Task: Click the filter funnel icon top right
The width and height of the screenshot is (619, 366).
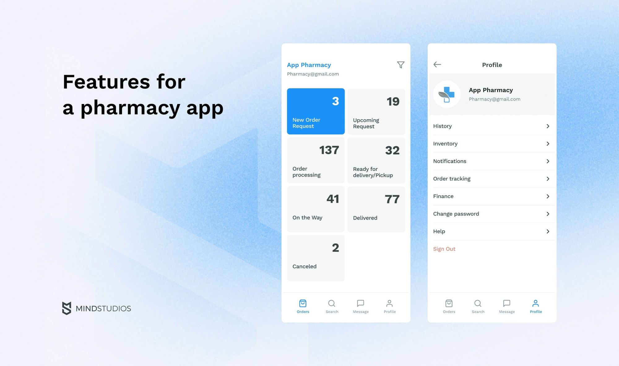Action: [400, 64]
